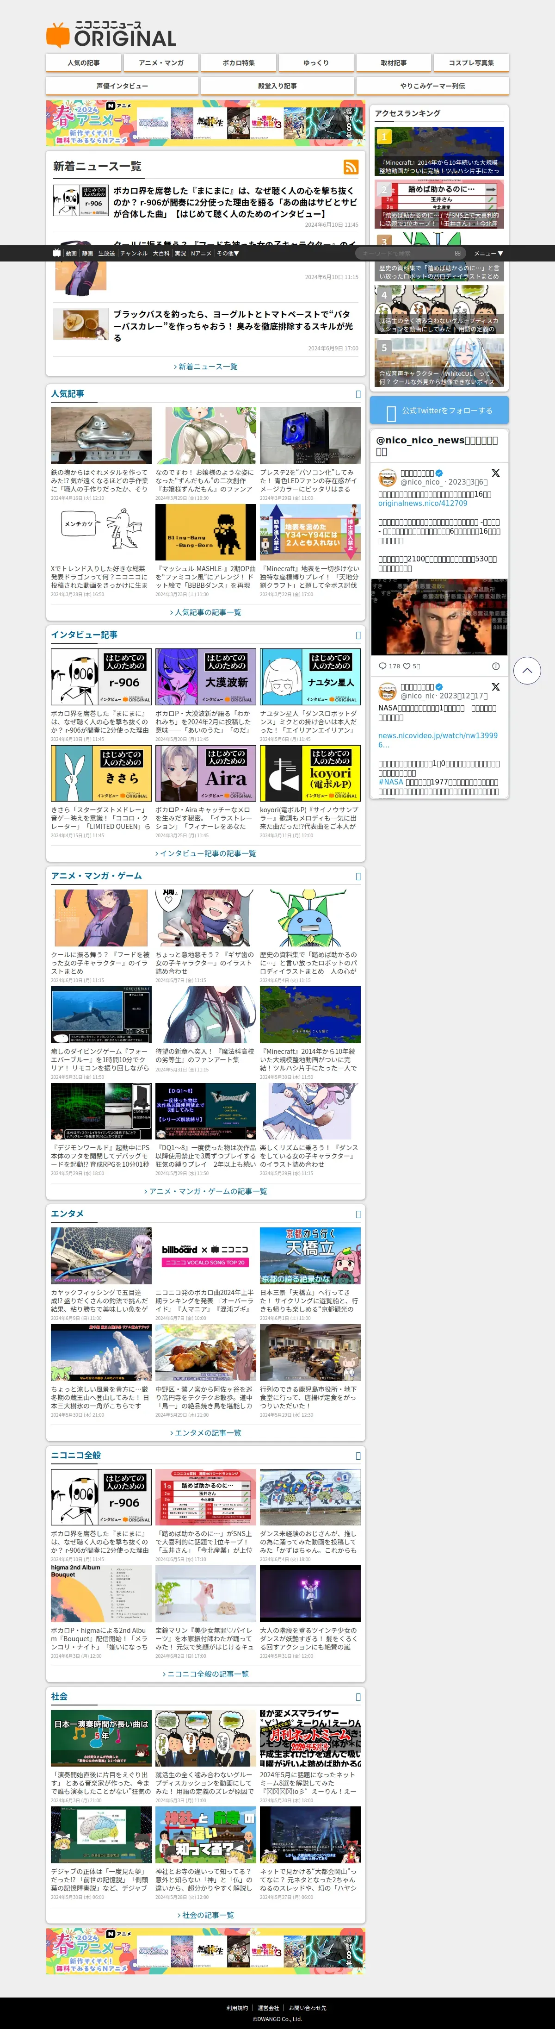Click the X logo on the 2023年3月6日 tweet

point(495,473)
